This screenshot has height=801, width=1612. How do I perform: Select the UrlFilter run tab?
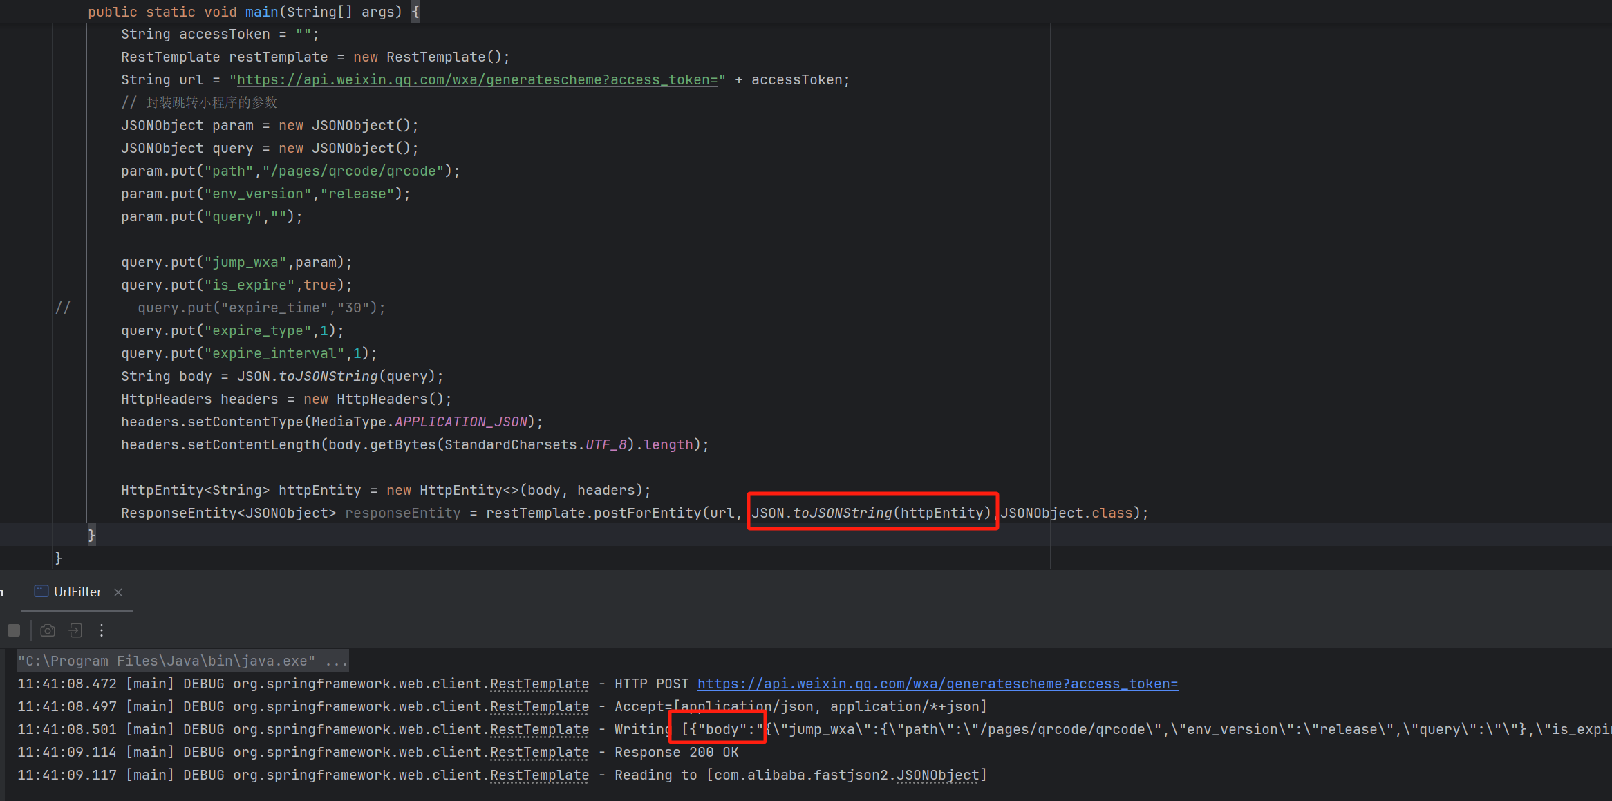tap(77, 592)
